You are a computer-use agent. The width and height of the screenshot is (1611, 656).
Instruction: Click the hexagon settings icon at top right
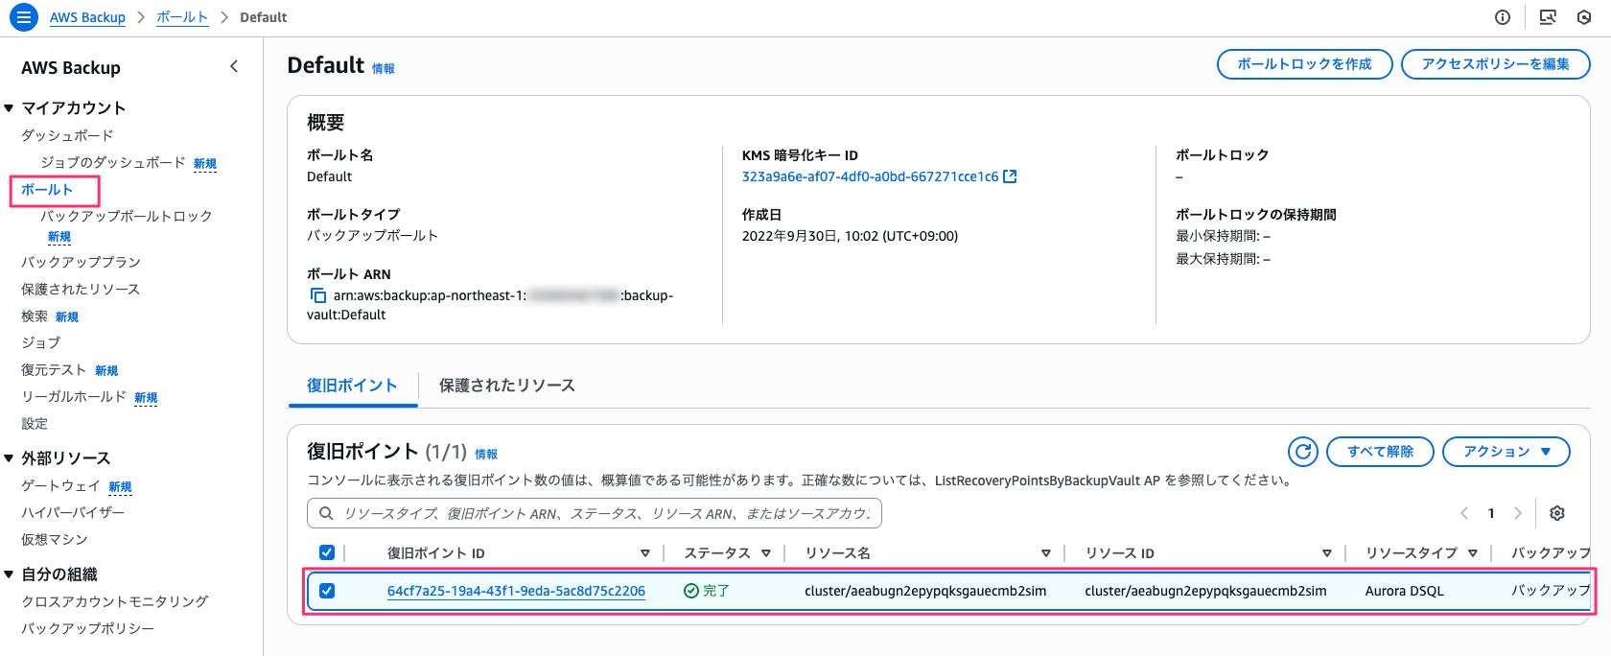(x=1584, y=17)
